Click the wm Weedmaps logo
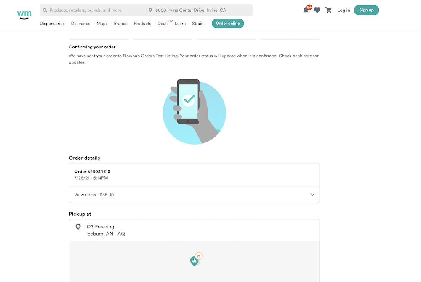421x282 pixels. pyautogui.click(x=24, y=14)
